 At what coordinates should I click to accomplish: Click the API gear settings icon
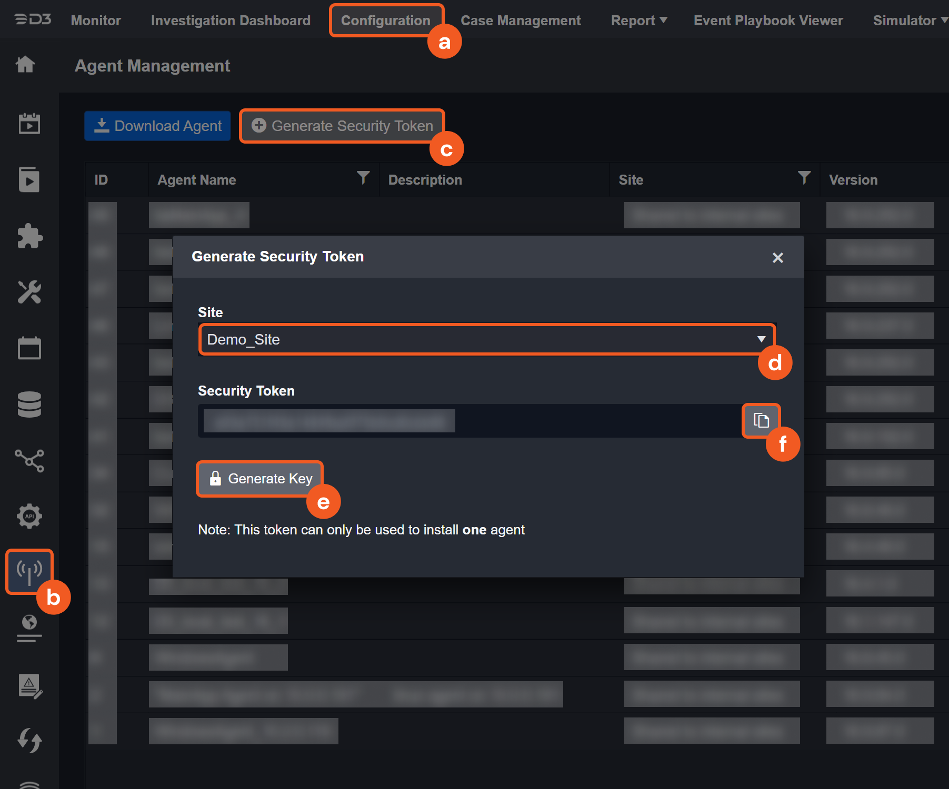click(29, 516)
